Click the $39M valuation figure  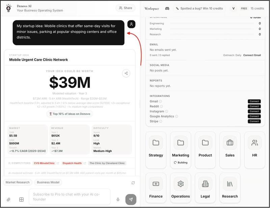point(70,82)
